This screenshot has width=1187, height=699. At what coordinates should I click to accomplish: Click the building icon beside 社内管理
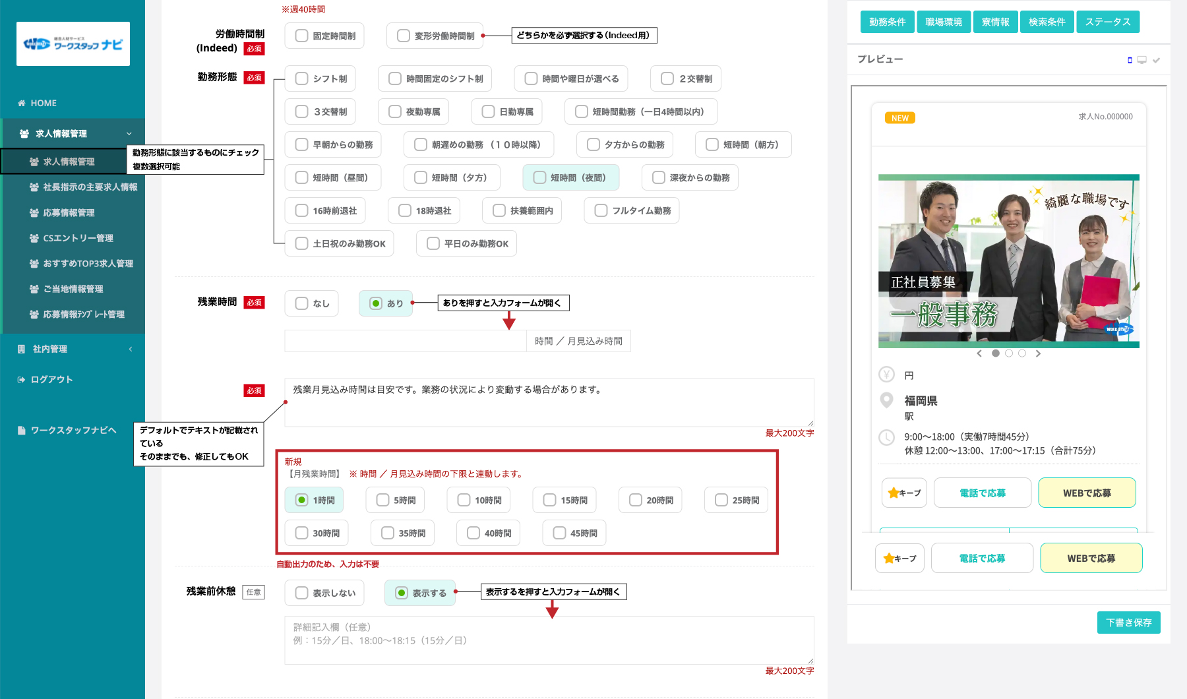22,349
